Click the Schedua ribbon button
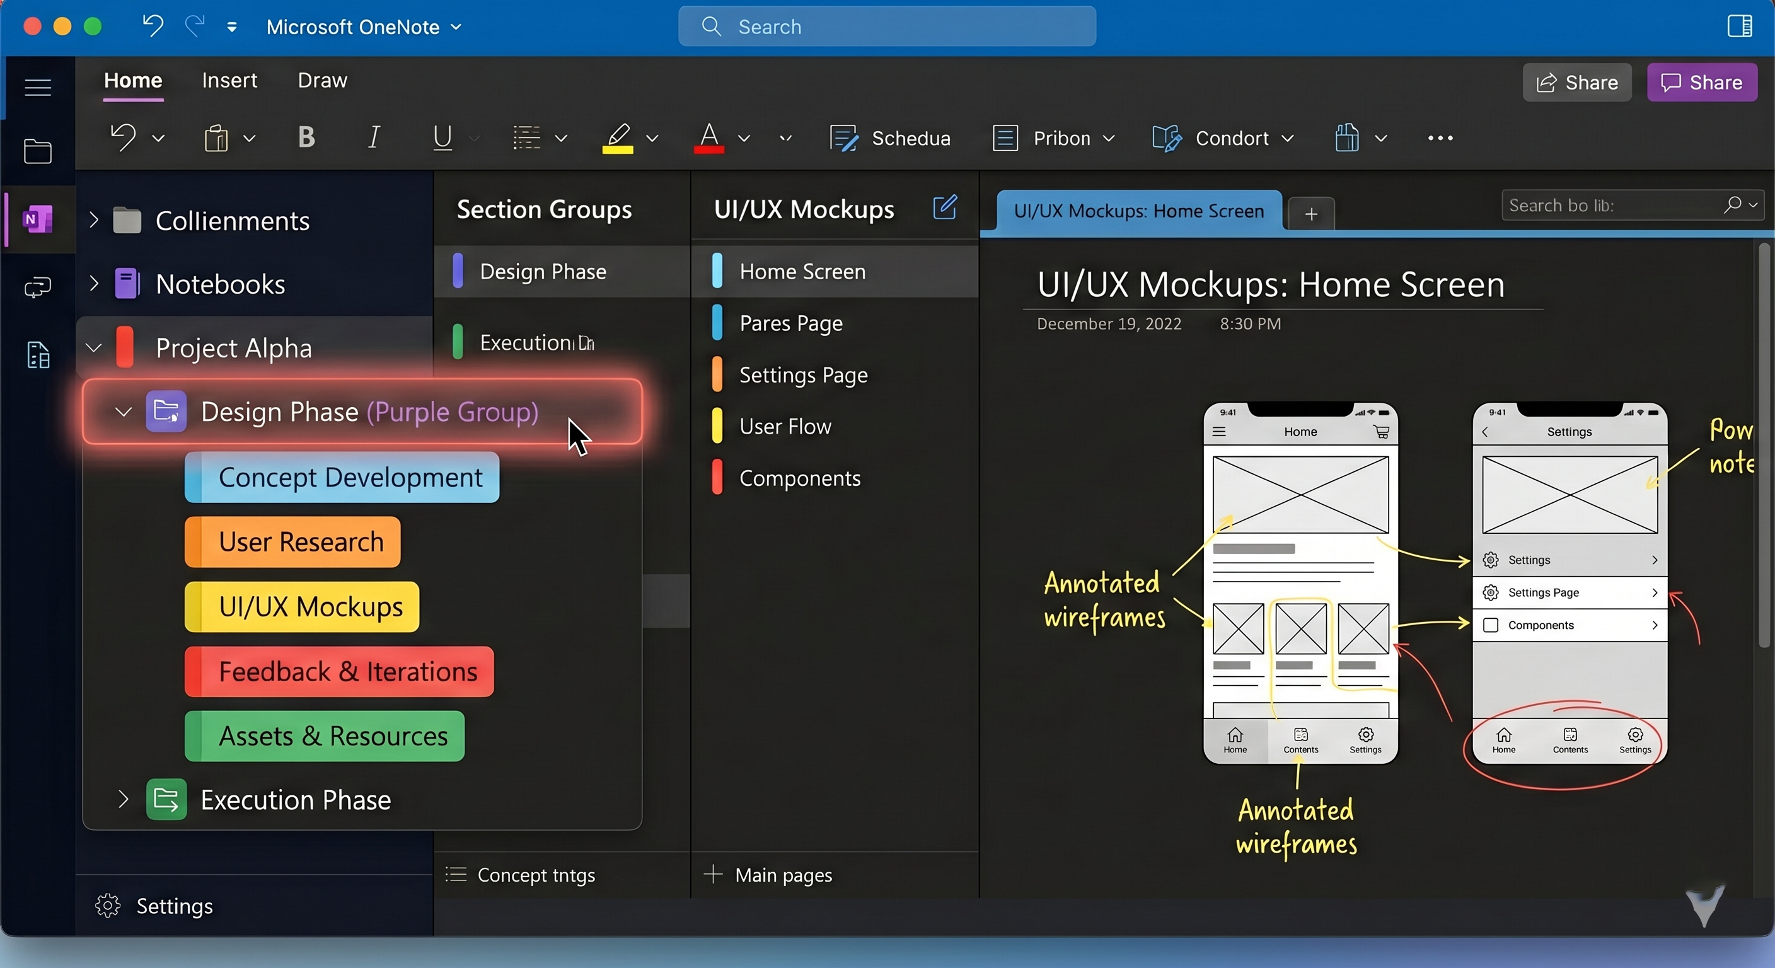The image size is (1775, 968). click(890, 138)
